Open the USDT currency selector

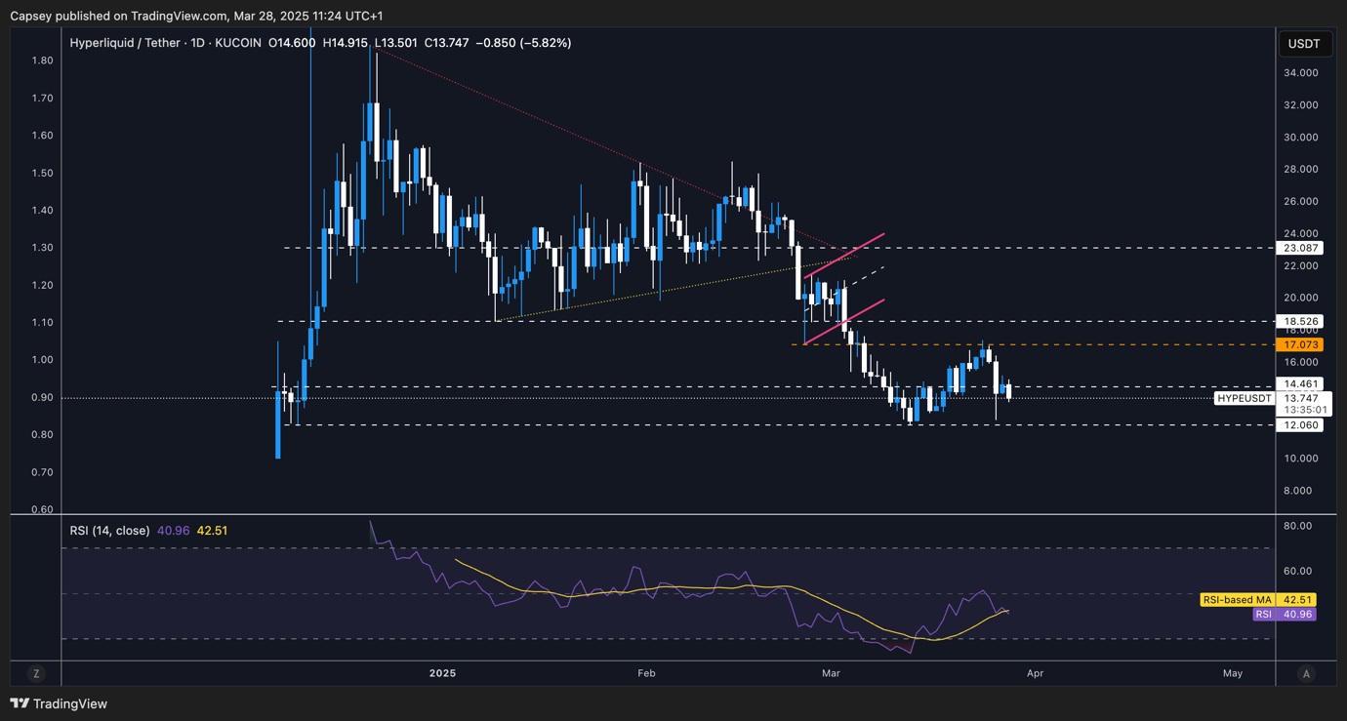coord(1304,44)
